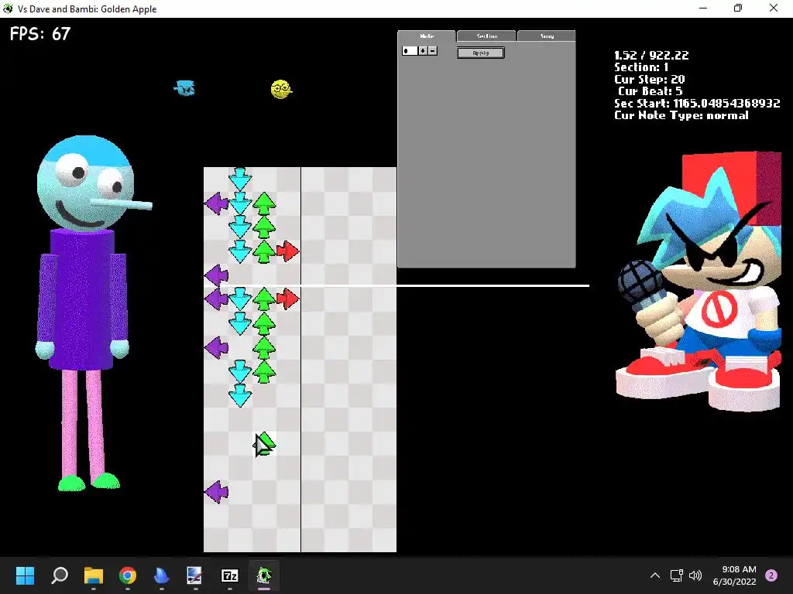Switch to the Note tab
793x594 pixels.
coord(427,36)
